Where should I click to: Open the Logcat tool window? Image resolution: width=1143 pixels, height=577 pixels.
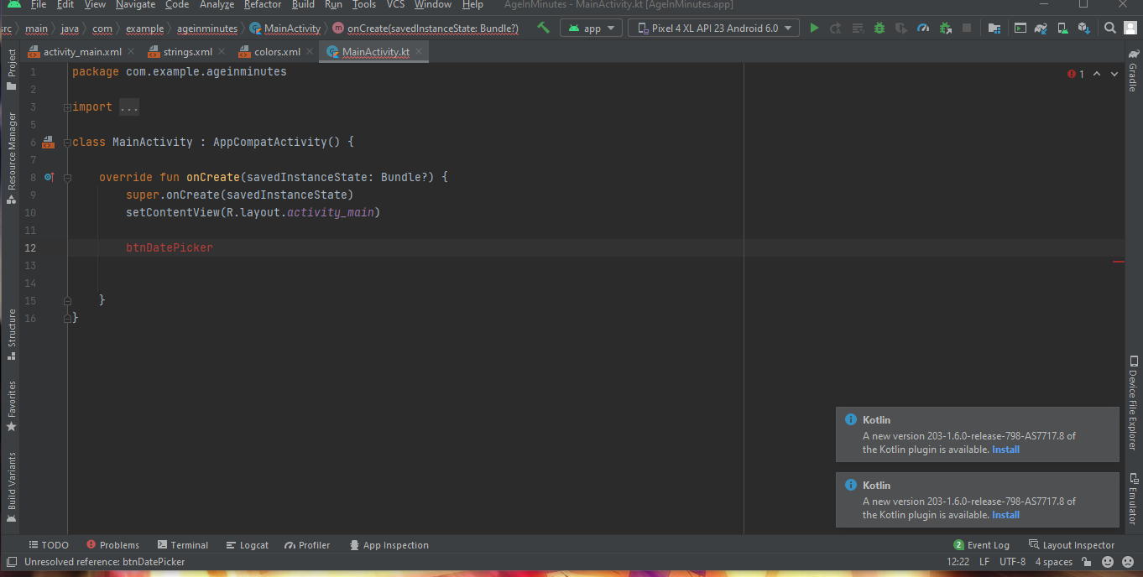click(248, 545)
